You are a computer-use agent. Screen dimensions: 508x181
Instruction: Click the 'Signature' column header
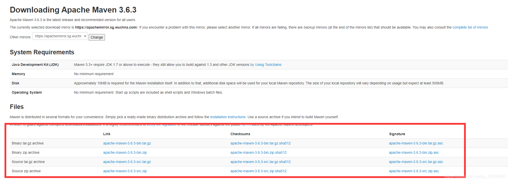397,134
